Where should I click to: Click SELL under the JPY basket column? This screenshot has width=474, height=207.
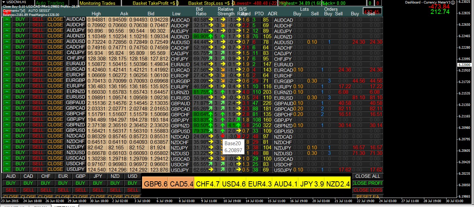tap(98, 190)
